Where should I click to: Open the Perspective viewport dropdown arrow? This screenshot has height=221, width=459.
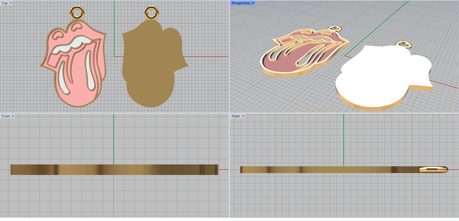tap(253, 3)
